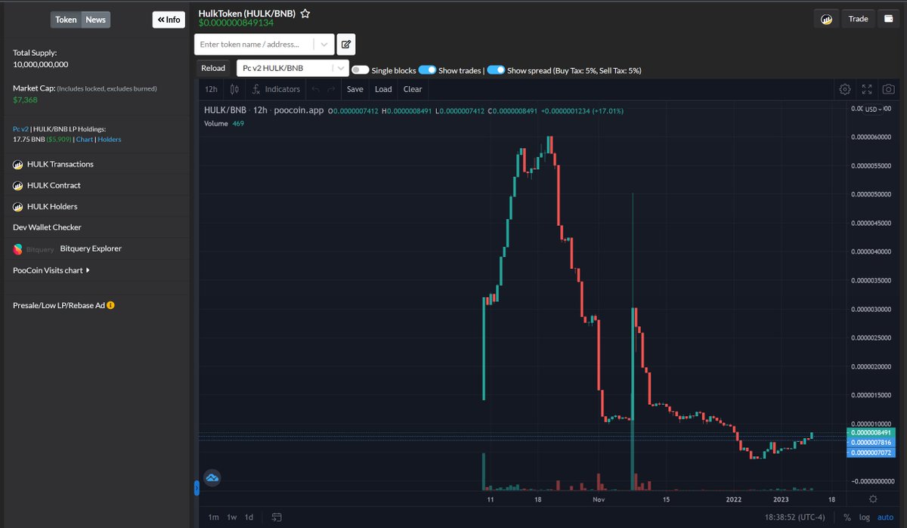Expand token search dropdown arrow

tap(323, 45)
